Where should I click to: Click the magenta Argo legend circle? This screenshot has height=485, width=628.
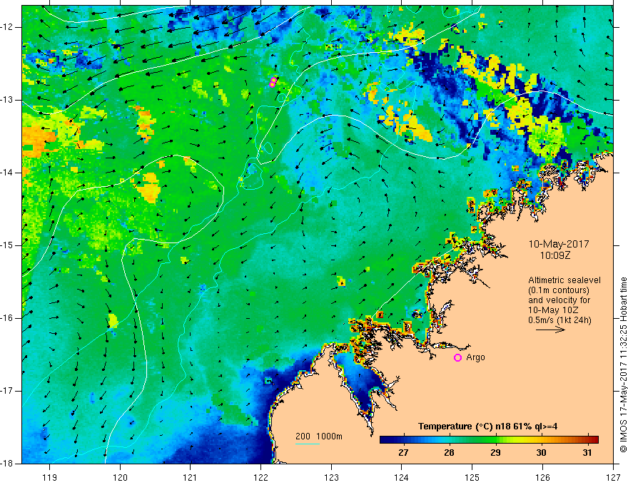(x=457, y=358)
